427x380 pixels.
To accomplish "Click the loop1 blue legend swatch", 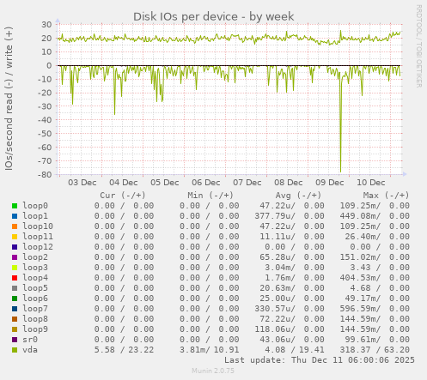I will point(15,216).
